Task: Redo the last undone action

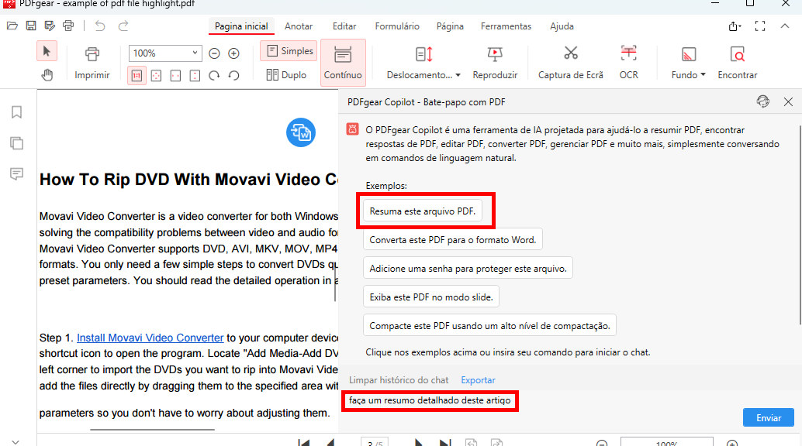Action: coord(123,26)
